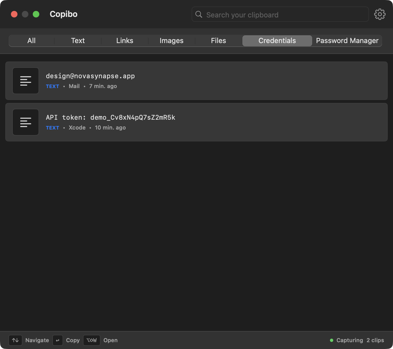393x349 pixels.
Task: Click the text icon beside the API token clip
Action: [x=26, y=122]
